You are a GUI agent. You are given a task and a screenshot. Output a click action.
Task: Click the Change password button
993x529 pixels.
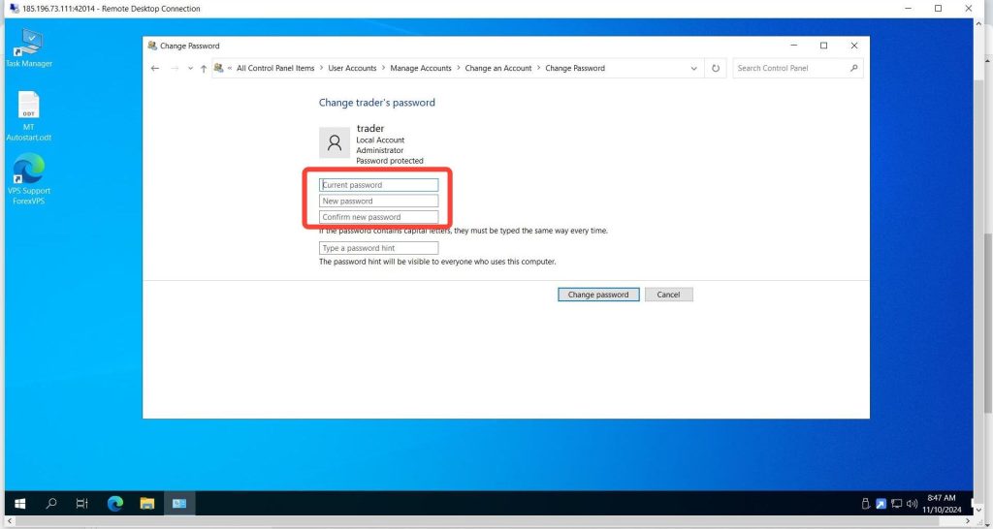point(598,295)
